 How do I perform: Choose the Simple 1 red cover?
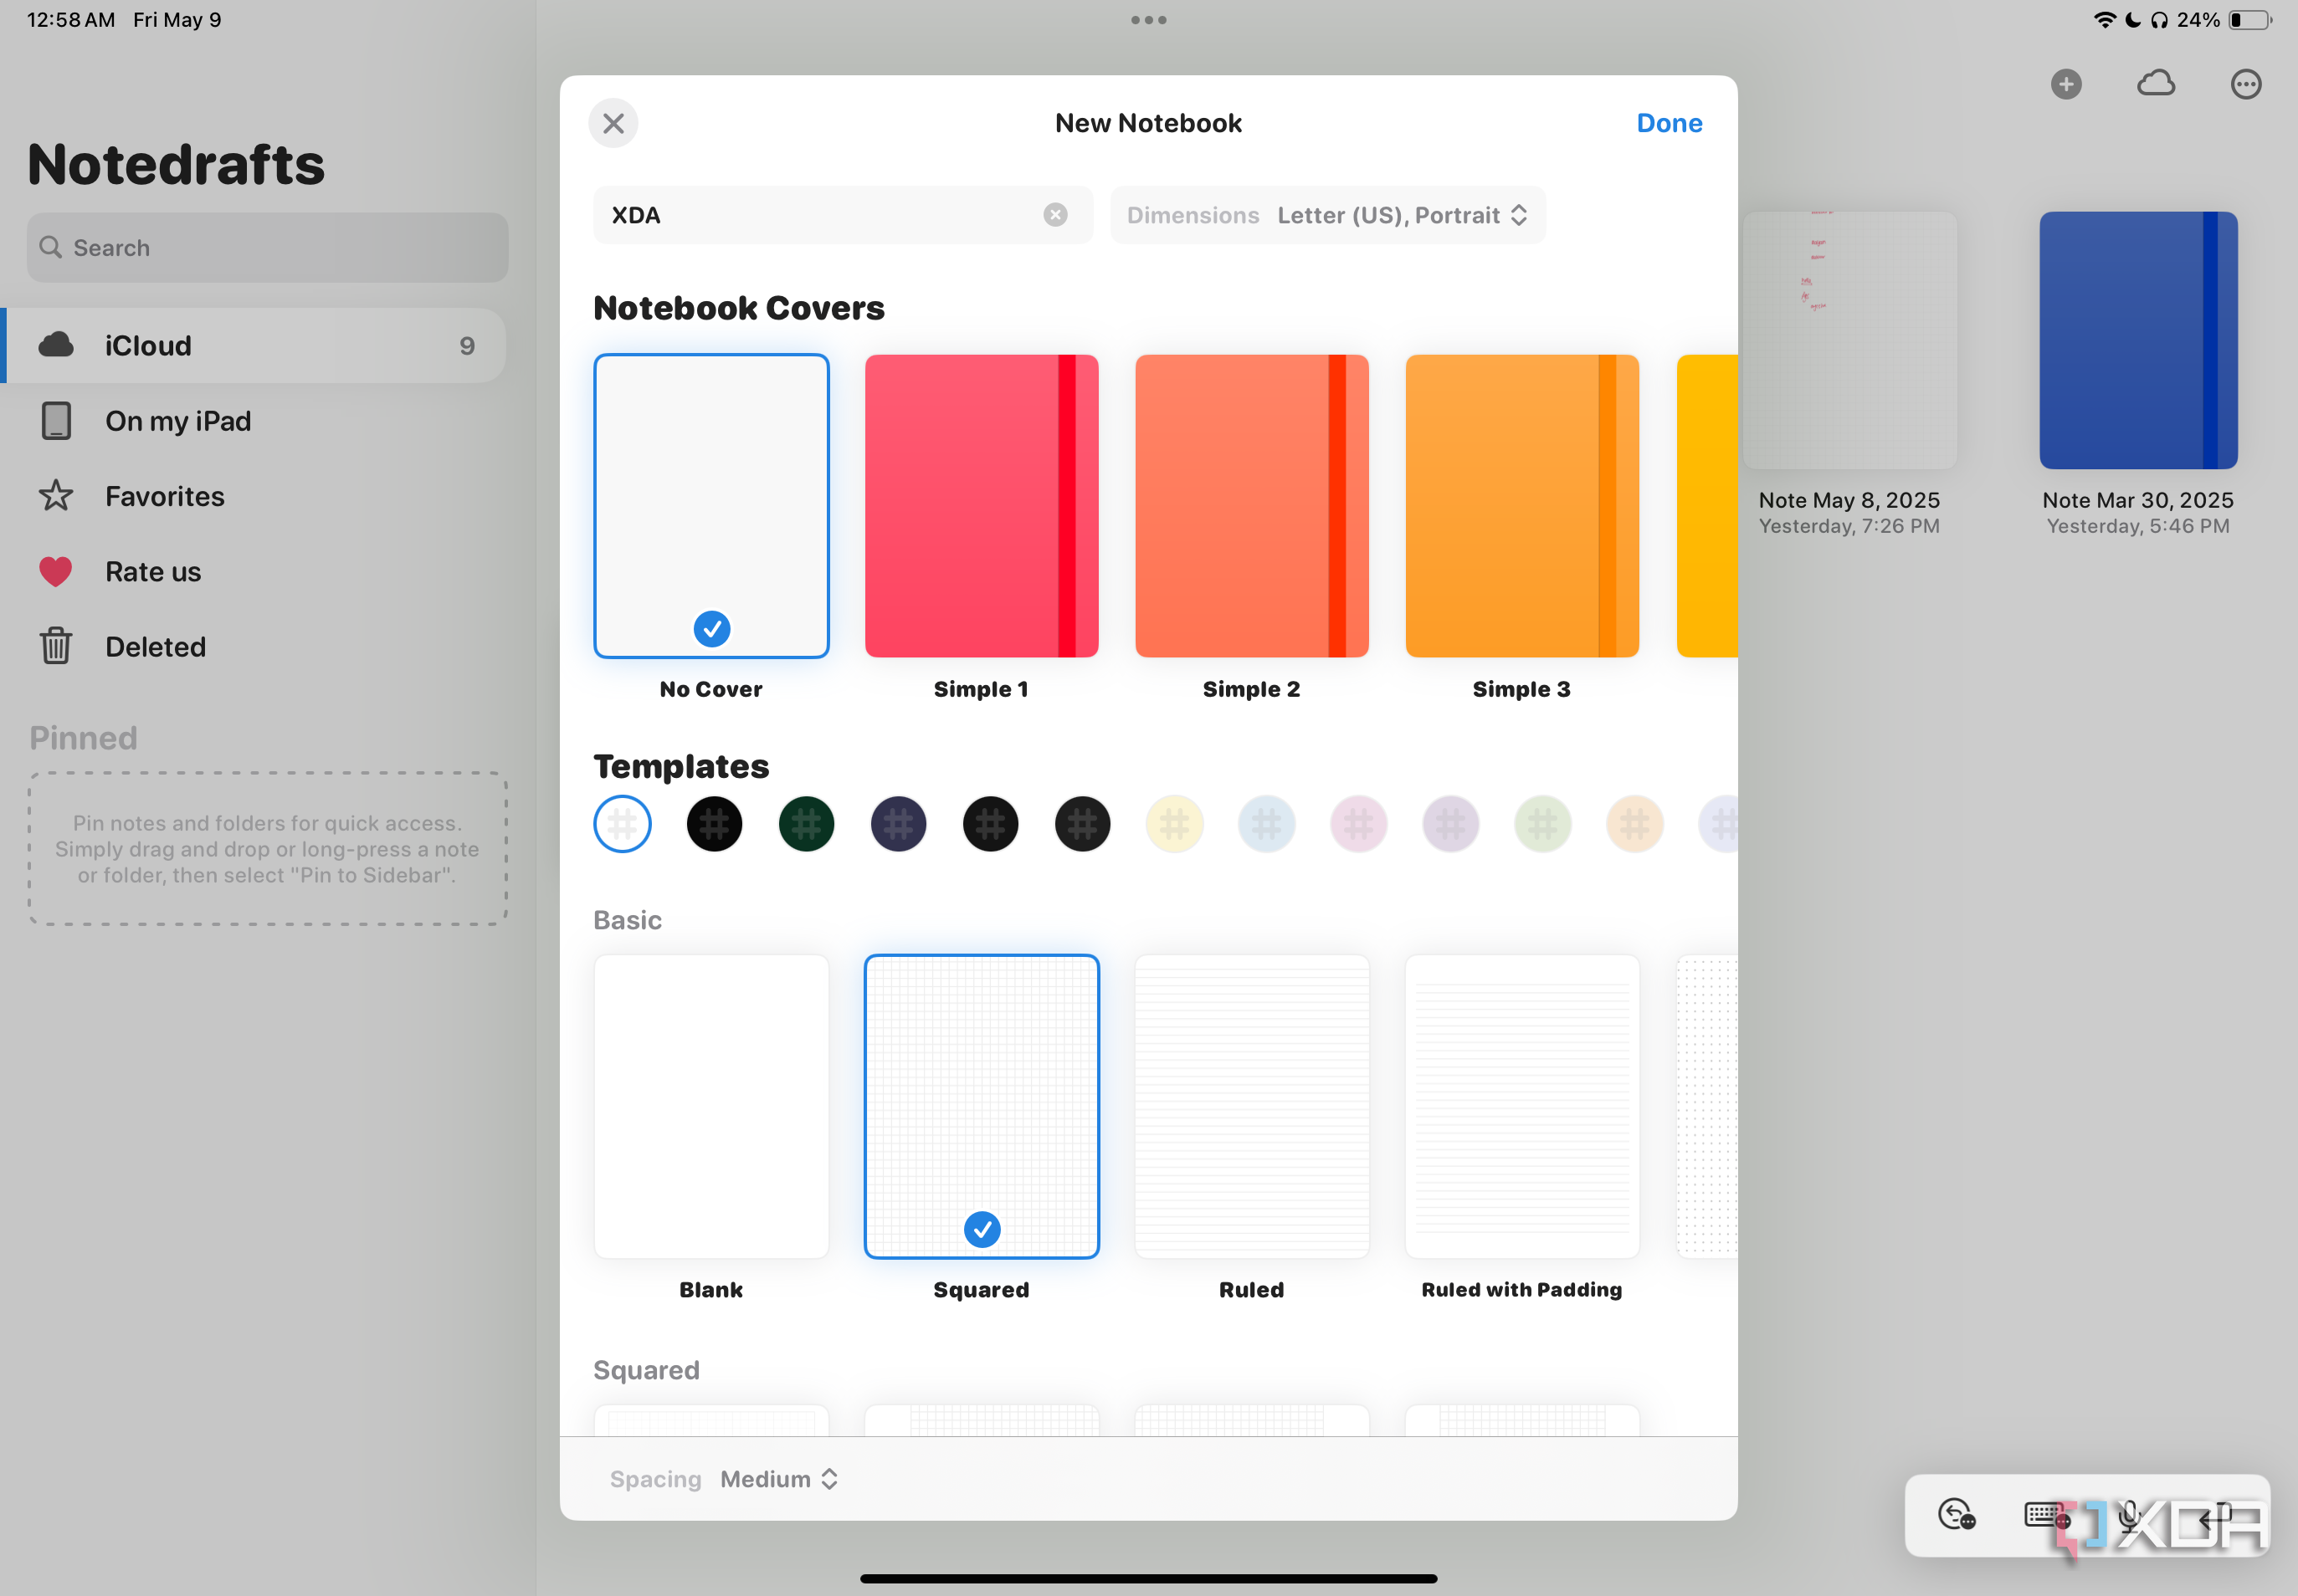point(982,506)
